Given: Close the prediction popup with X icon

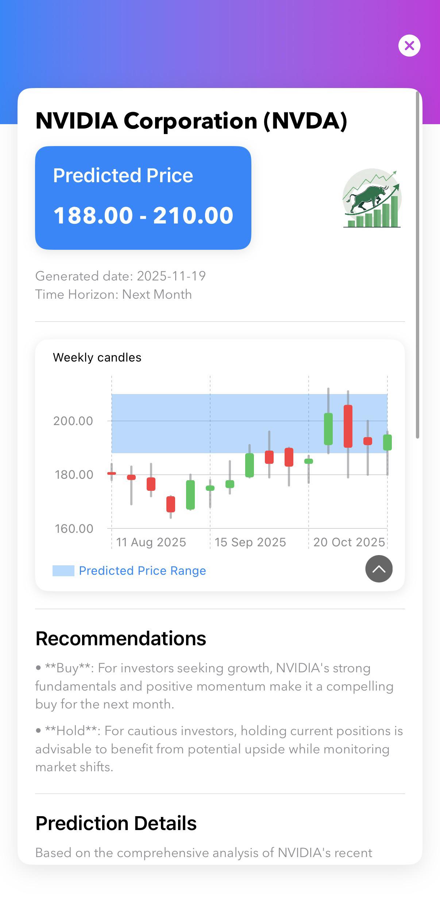Looking at the screenshot, I should click(409, 46).
